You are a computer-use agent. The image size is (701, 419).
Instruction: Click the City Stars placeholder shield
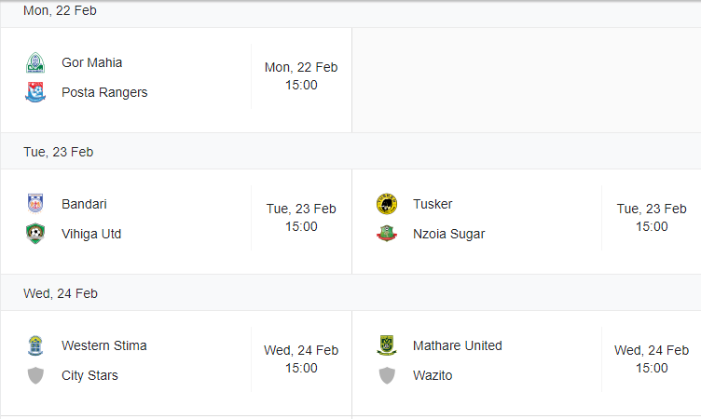pyautogui.click(x=35, y=375)
